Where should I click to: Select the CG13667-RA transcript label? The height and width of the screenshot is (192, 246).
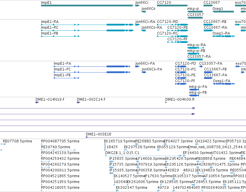(216, 27)
